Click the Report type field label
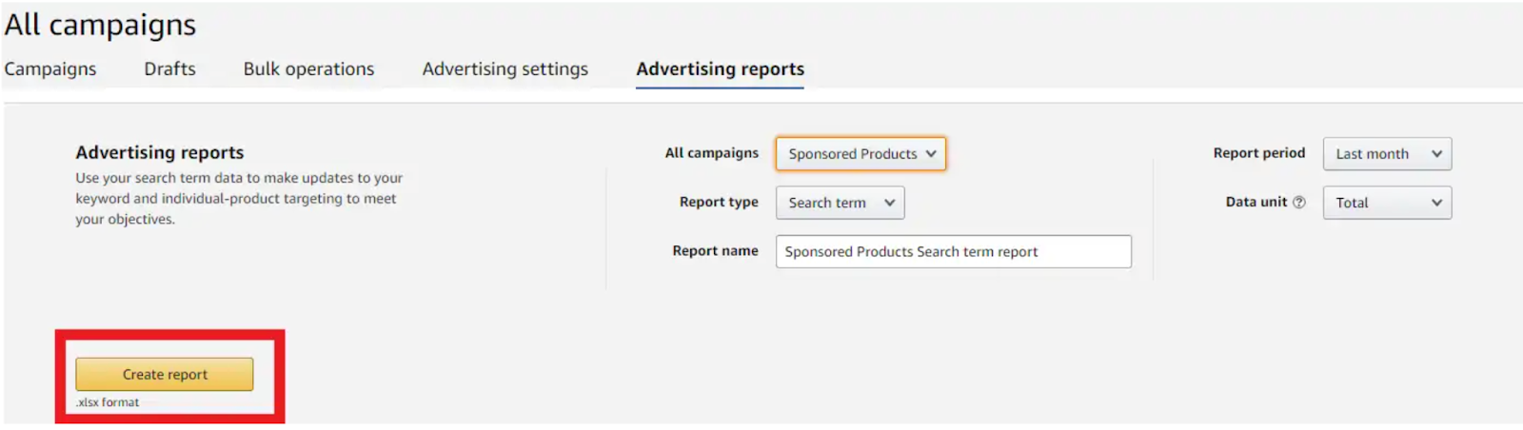The width and height of the screenshot is (1523, 430). tap(719, 202)
